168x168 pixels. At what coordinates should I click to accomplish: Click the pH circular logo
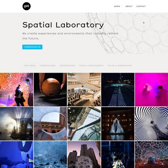coord(26,6)
